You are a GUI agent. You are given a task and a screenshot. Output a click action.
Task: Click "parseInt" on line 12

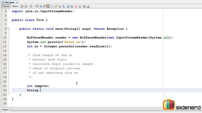pyautogui.click(x=67, y=46)
